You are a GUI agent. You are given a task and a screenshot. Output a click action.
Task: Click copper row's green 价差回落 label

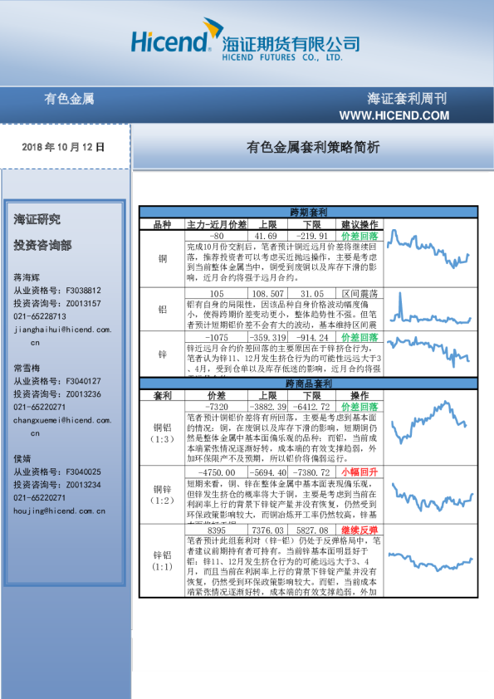tap(359, 237)
